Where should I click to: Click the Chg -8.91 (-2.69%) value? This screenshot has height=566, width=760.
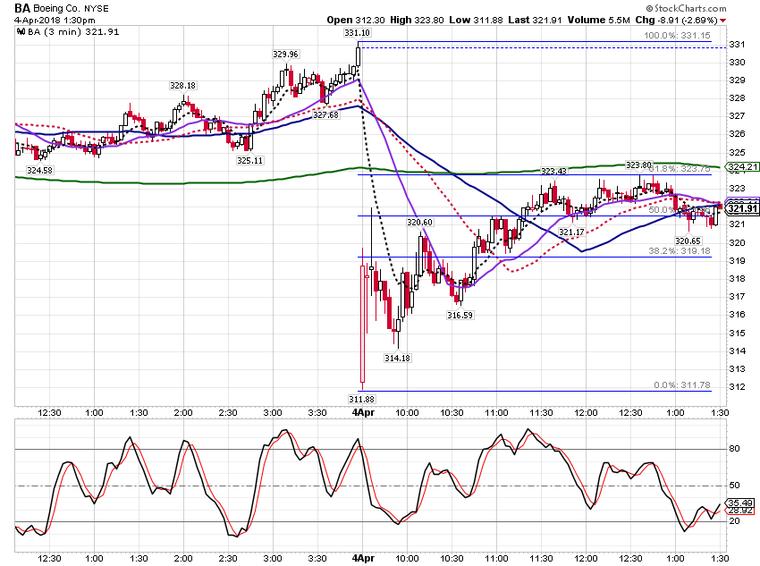pos(676,20)
